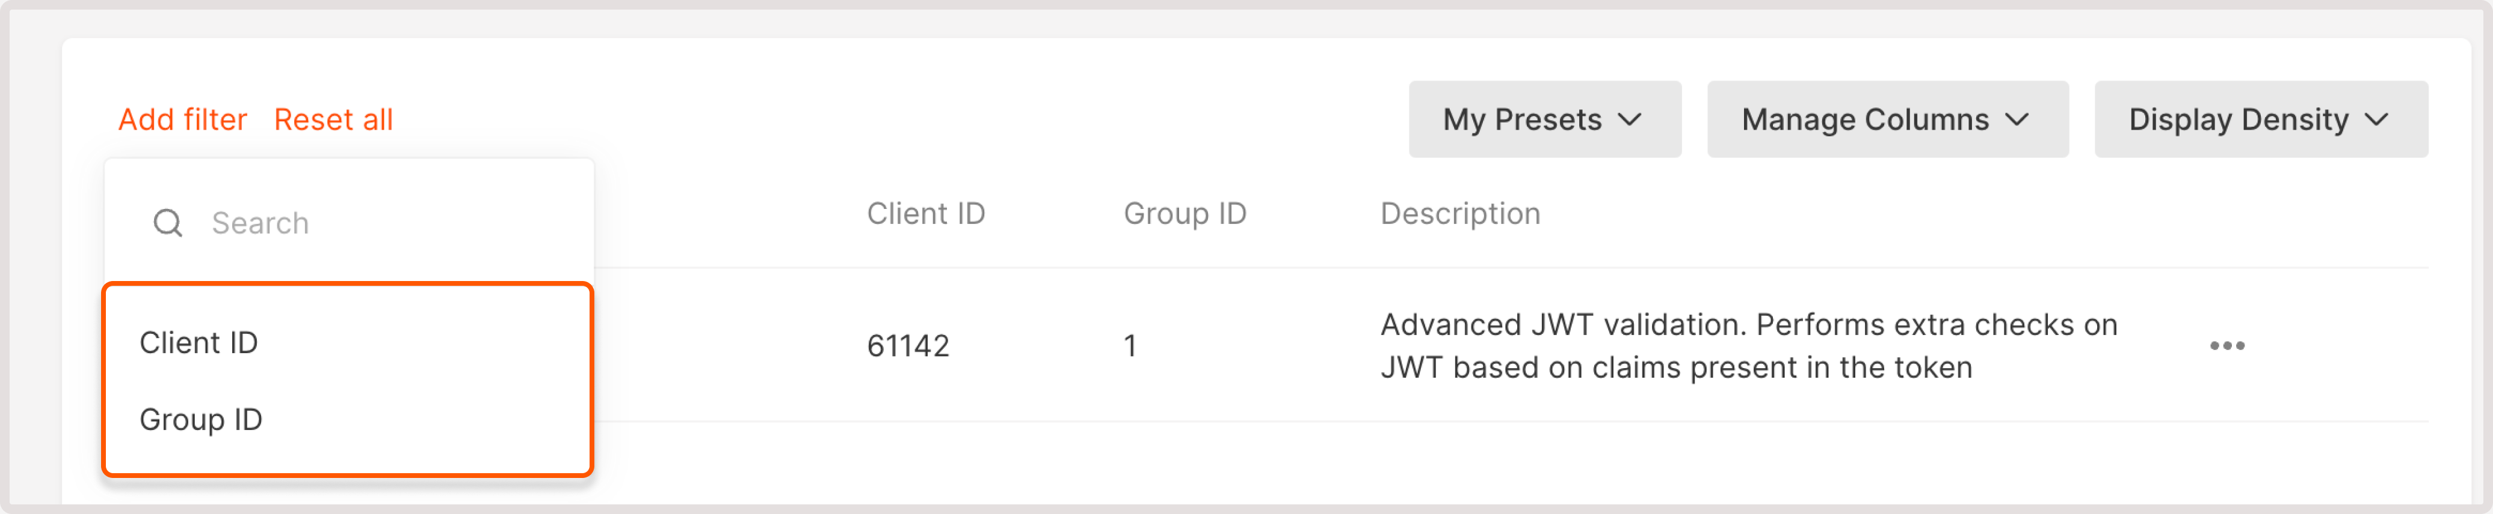
Task: Expand the Manage Columns dropdown
Action: pyautogui.click(x=1886, y=120)
